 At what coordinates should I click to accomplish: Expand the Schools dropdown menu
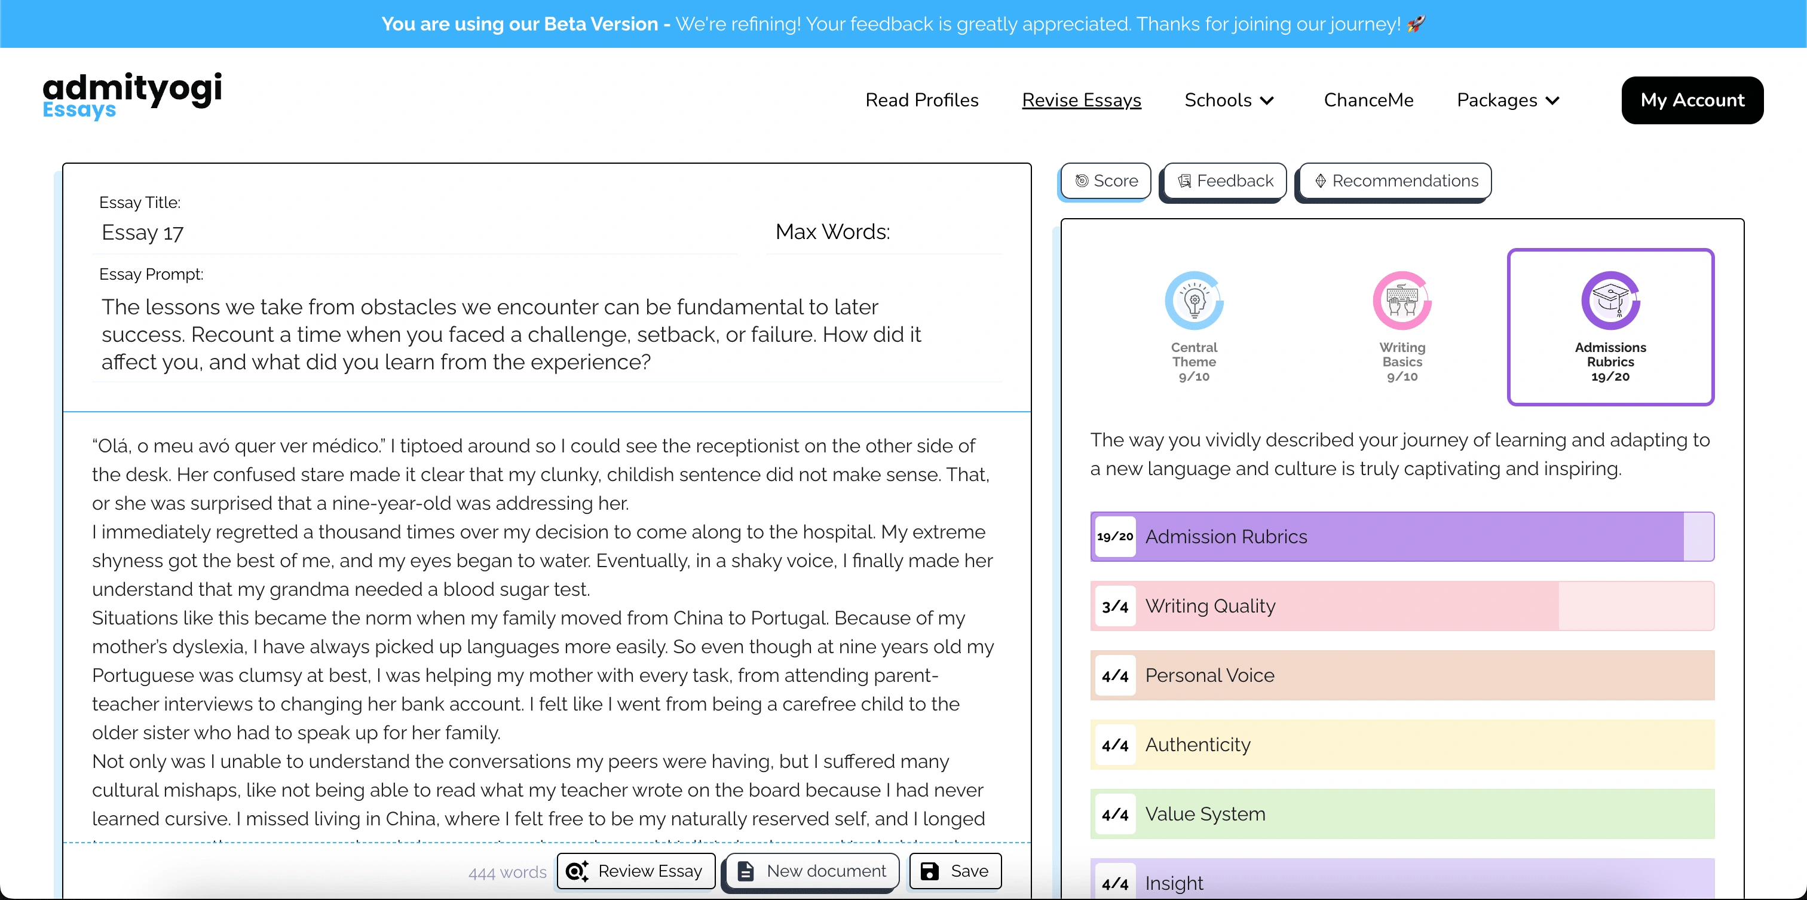point(1229,100)
